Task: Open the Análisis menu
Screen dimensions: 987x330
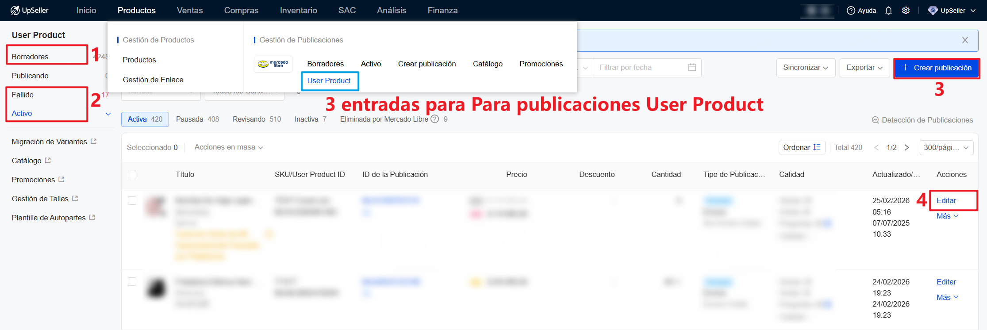Action: click(392, 10)
